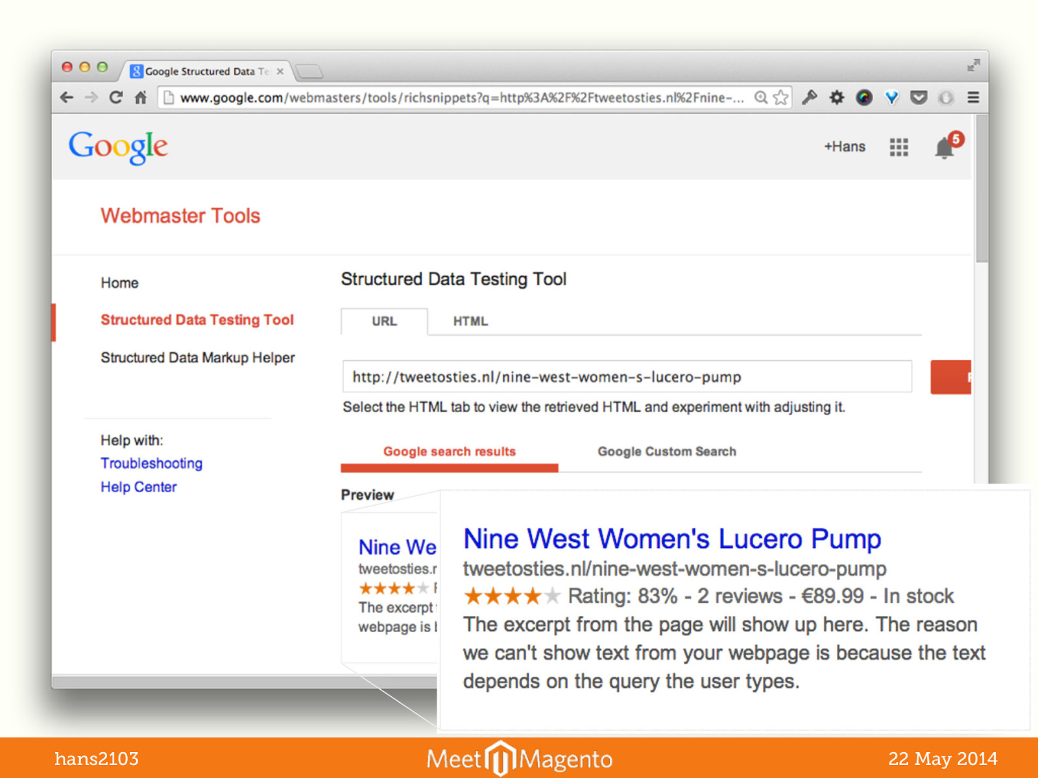Click the red Preview button beside URL field
1038x778 pixels.
(x=950, y=377)
